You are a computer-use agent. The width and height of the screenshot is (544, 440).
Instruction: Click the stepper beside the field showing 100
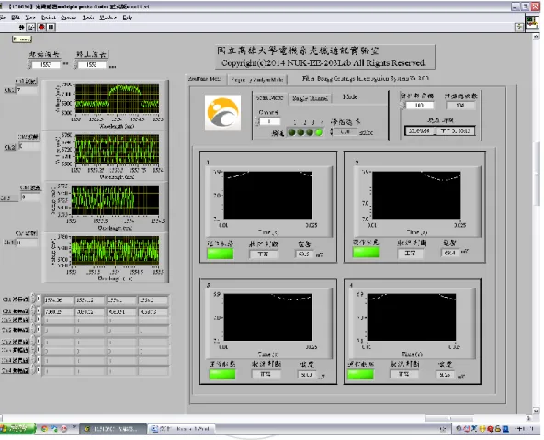(402, 105)
